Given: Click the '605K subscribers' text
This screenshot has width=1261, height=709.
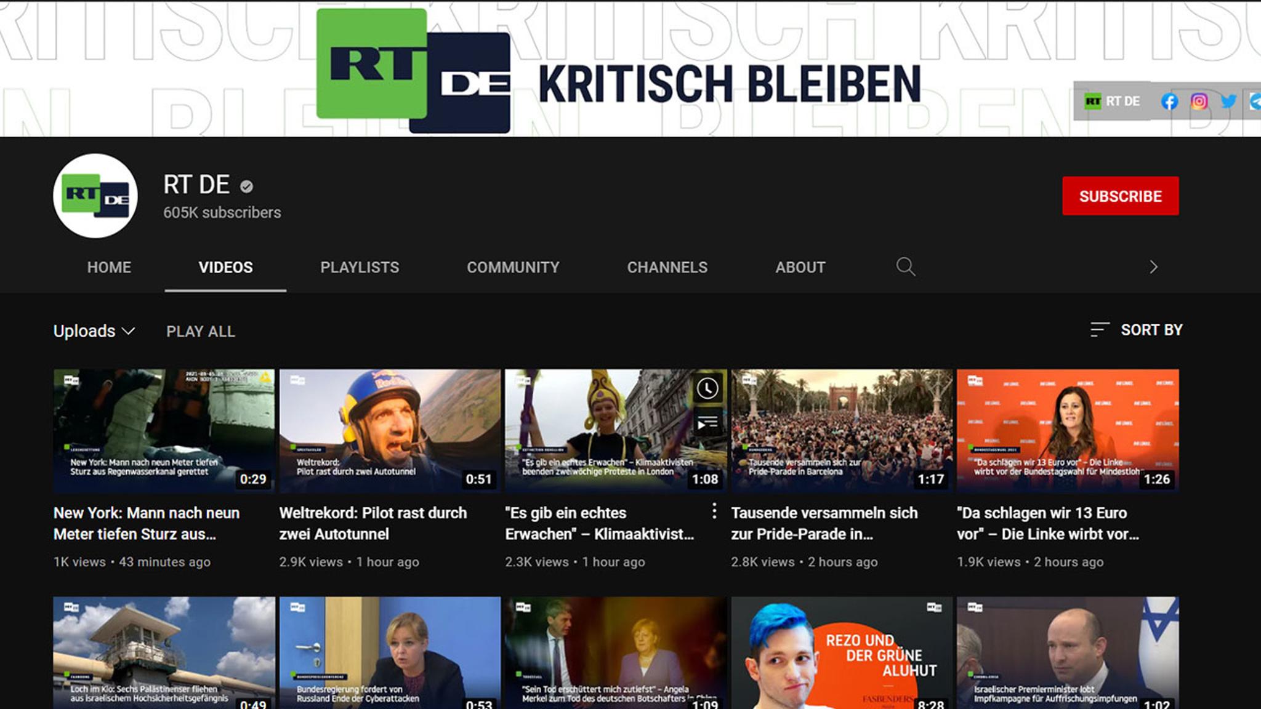Looking at the screenshot, I should pyautogui.click(x=222, y=212).
